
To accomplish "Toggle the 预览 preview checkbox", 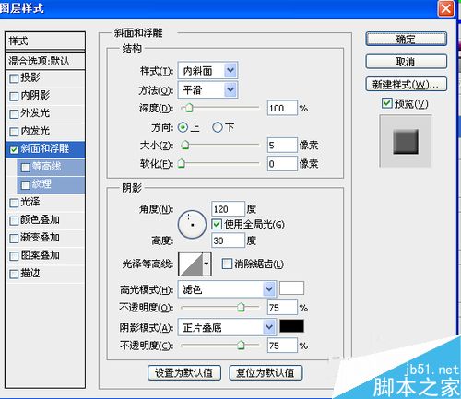I will (387, 103).
